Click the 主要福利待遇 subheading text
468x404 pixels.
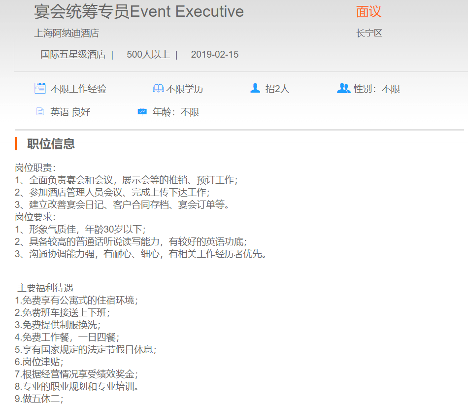tap(45, 288)
